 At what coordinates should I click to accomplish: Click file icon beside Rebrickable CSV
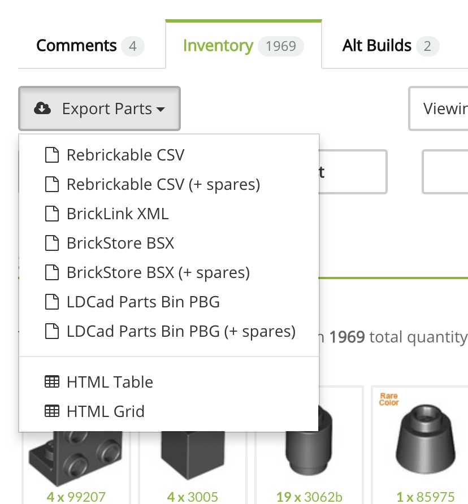[52, 155]
